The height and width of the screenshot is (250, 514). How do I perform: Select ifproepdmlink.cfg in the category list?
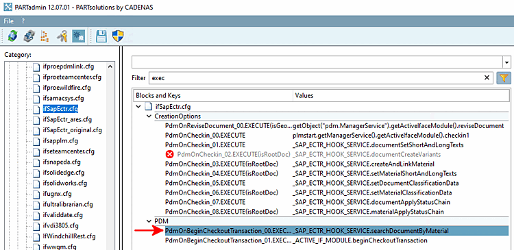(69, 66)
